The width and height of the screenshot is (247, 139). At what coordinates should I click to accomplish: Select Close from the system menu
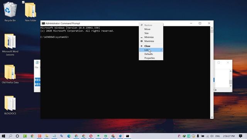pyautogui.click(x=151, y=46)
